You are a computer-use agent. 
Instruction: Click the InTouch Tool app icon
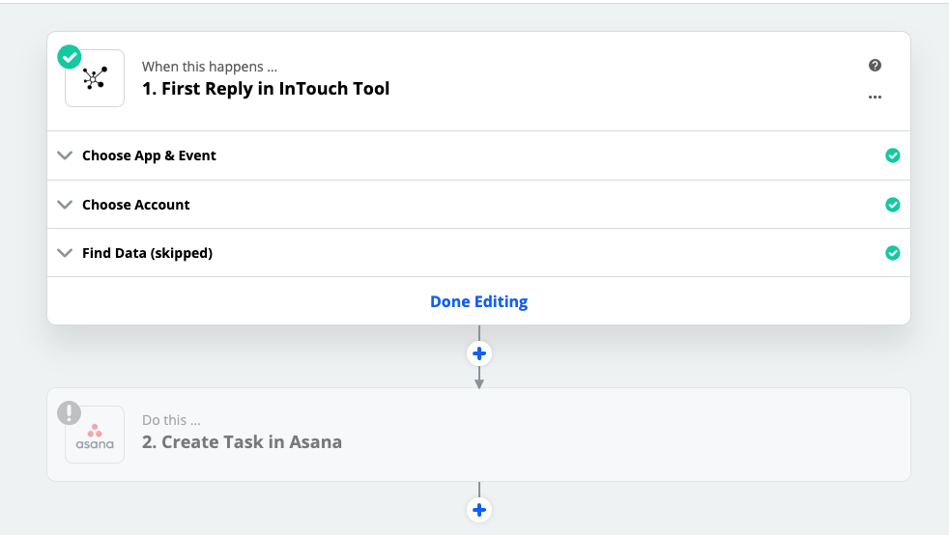[95, 78]
